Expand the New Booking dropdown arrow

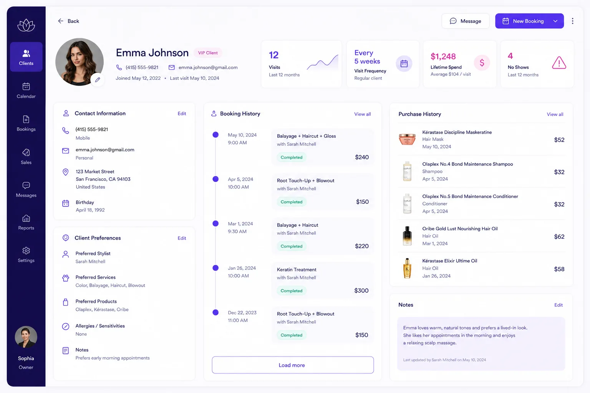(555, 21)
